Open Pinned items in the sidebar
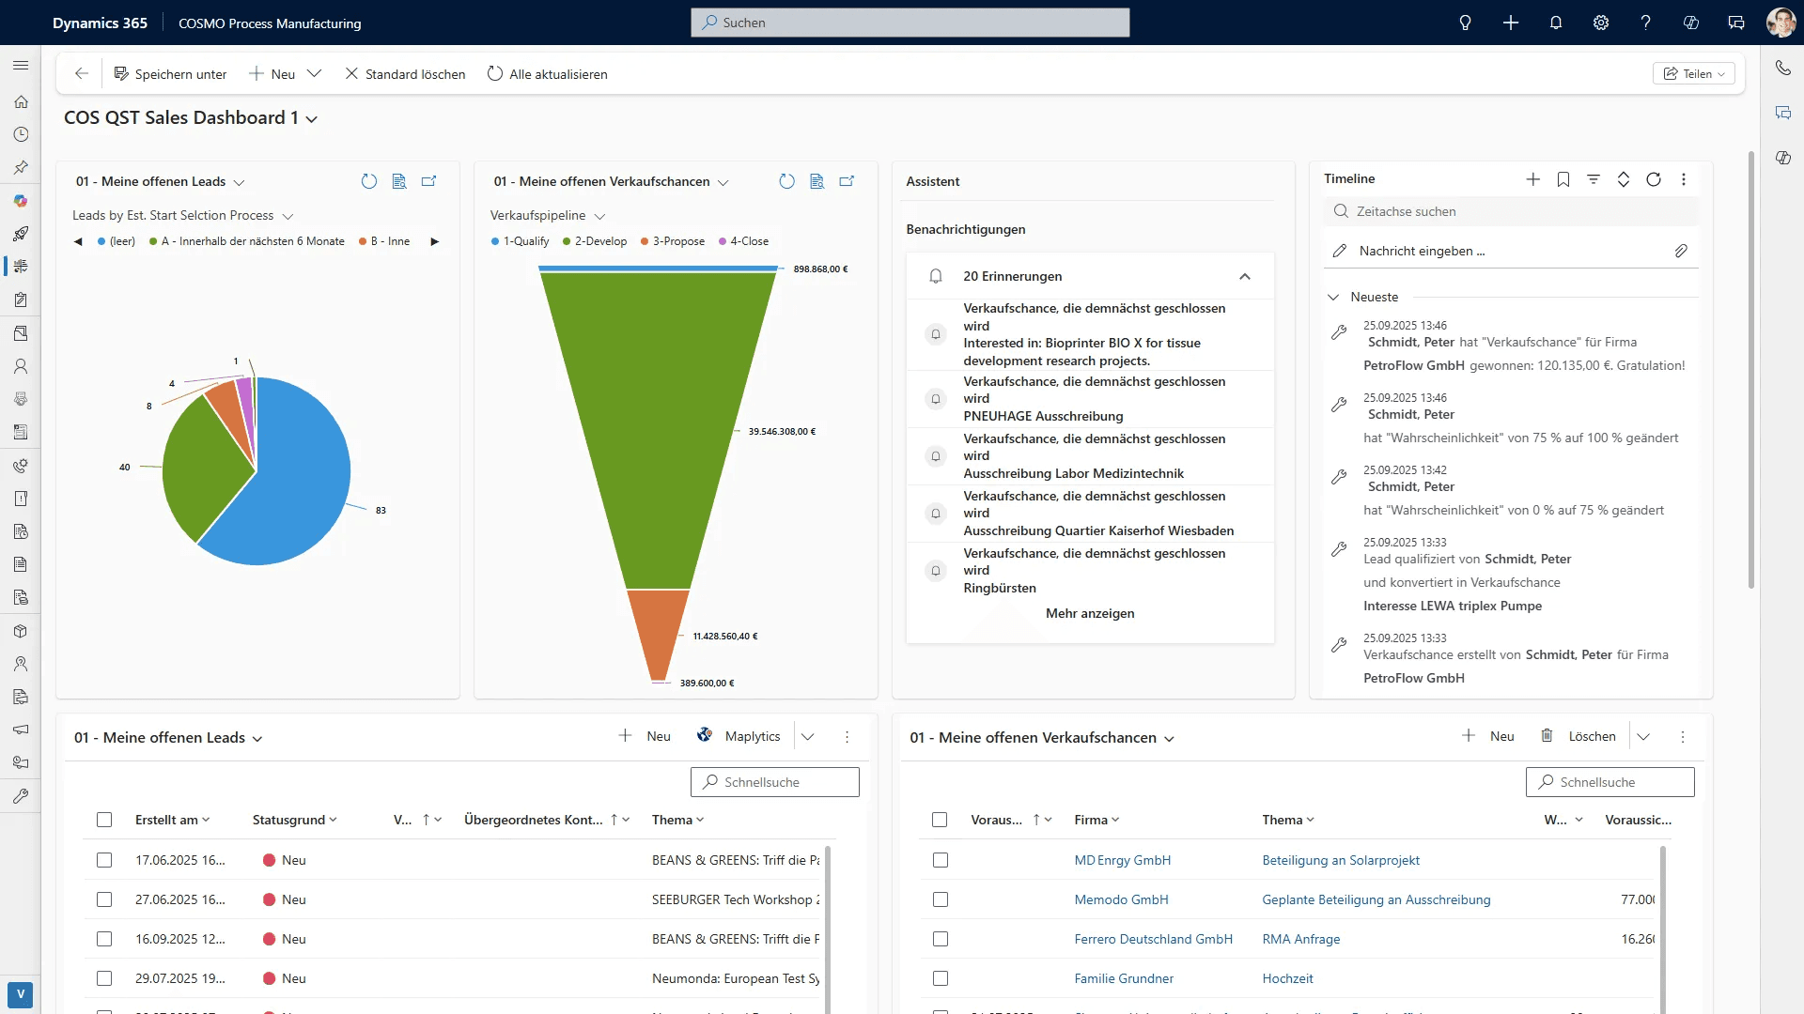This screenshot has height=1014, width=1804. tap(21, 167)
